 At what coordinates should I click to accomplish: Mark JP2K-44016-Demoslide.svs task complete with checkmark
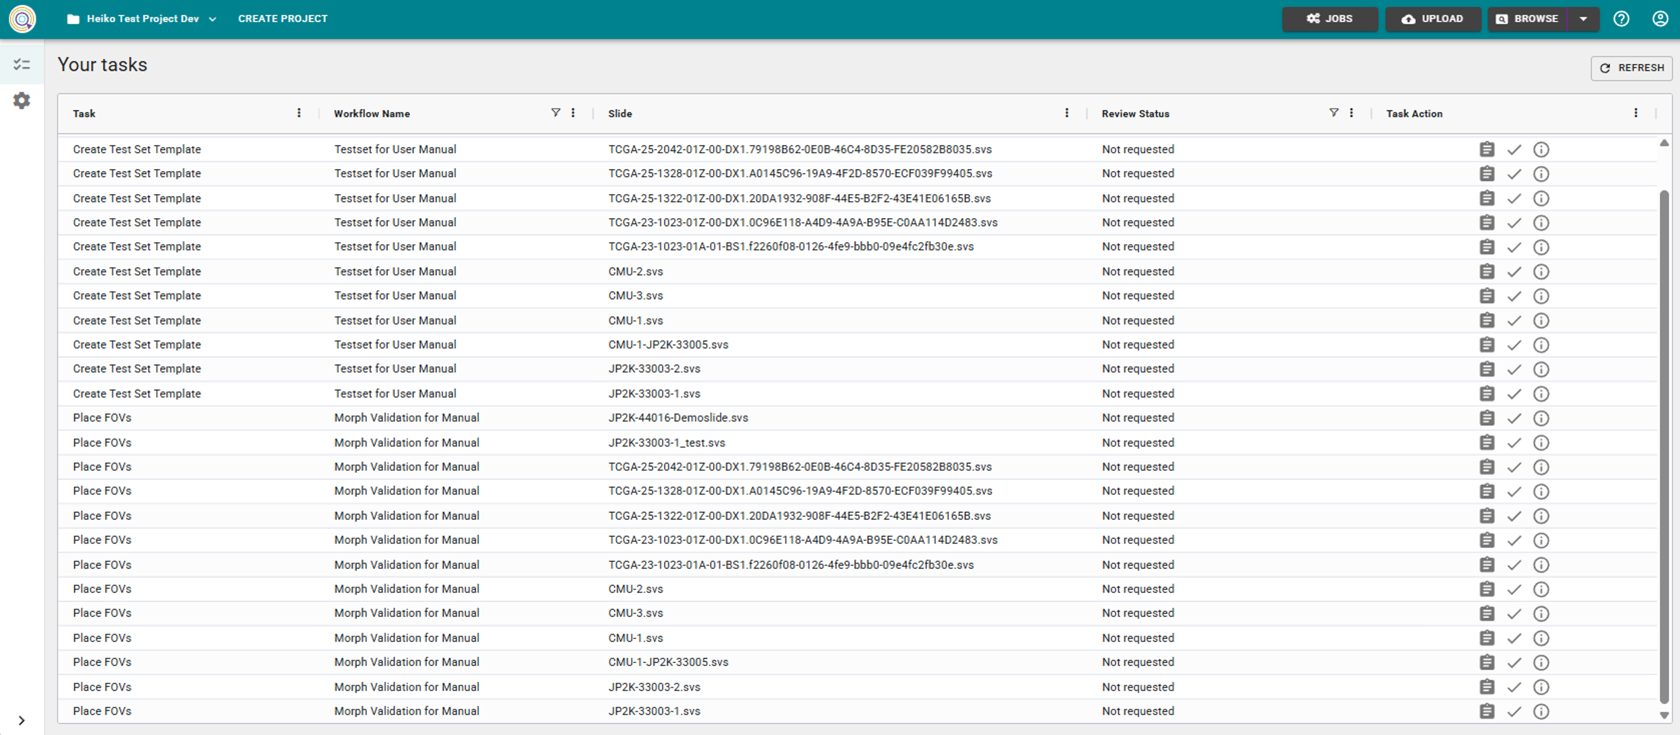pyautogui.click(x=1514, y=418)
